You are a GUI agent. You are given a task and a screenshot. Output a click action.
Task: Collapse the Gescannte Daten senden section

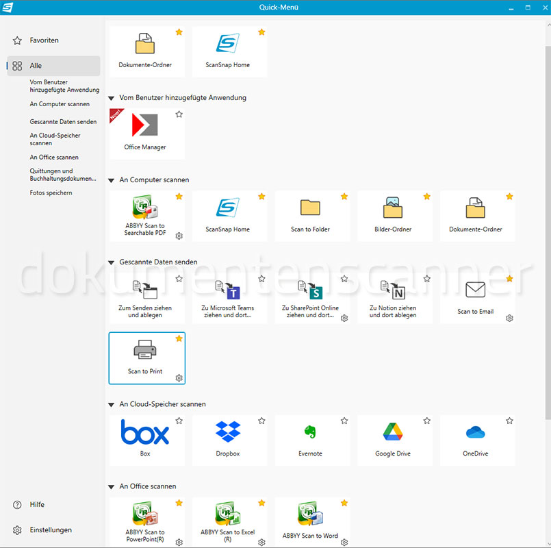click(112, 262)
